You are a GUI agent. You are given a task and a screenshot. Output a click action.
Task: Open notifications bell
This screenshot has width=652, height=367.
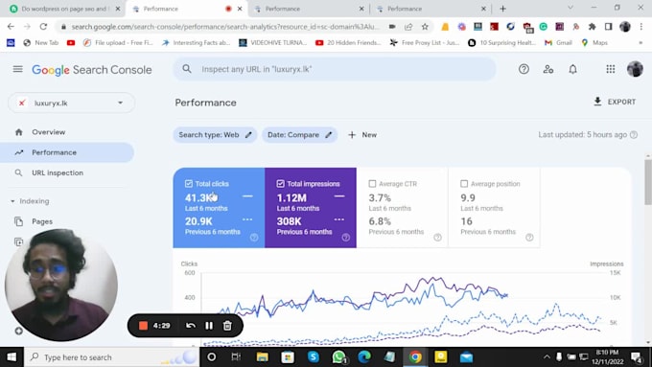[572, 69]
